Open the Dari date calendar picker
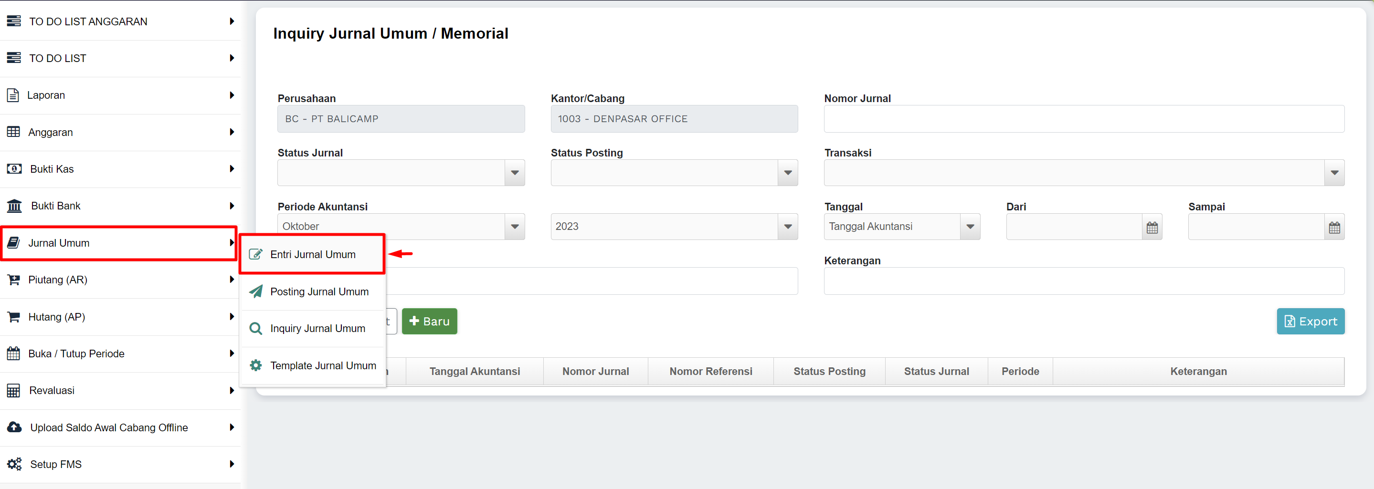 tap(1152, 227)
